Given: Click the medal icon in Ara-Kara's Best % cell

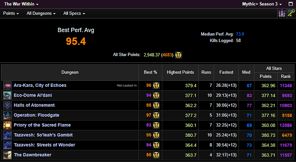Looking at the screenshot, I should (x=156, y=85).
